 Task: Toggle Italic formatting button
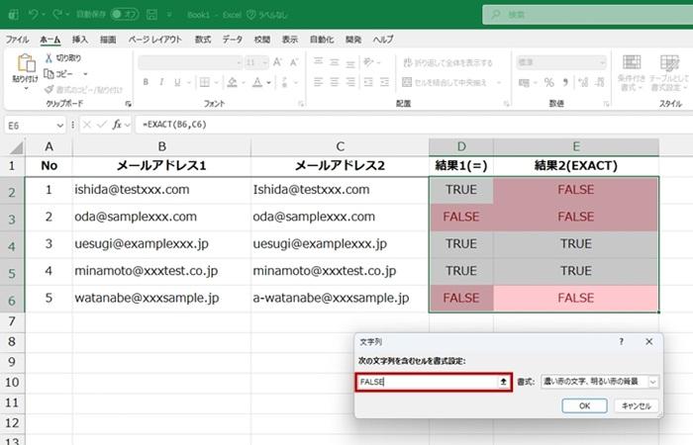(x=159, y=81)
